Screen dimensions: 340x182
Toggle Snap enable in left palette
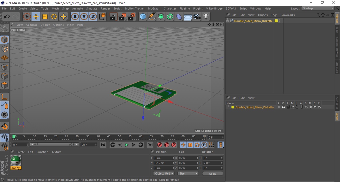tap(4, 115)
